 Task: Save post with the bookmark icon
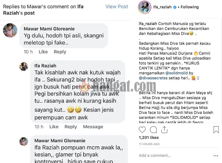(216, 130)
